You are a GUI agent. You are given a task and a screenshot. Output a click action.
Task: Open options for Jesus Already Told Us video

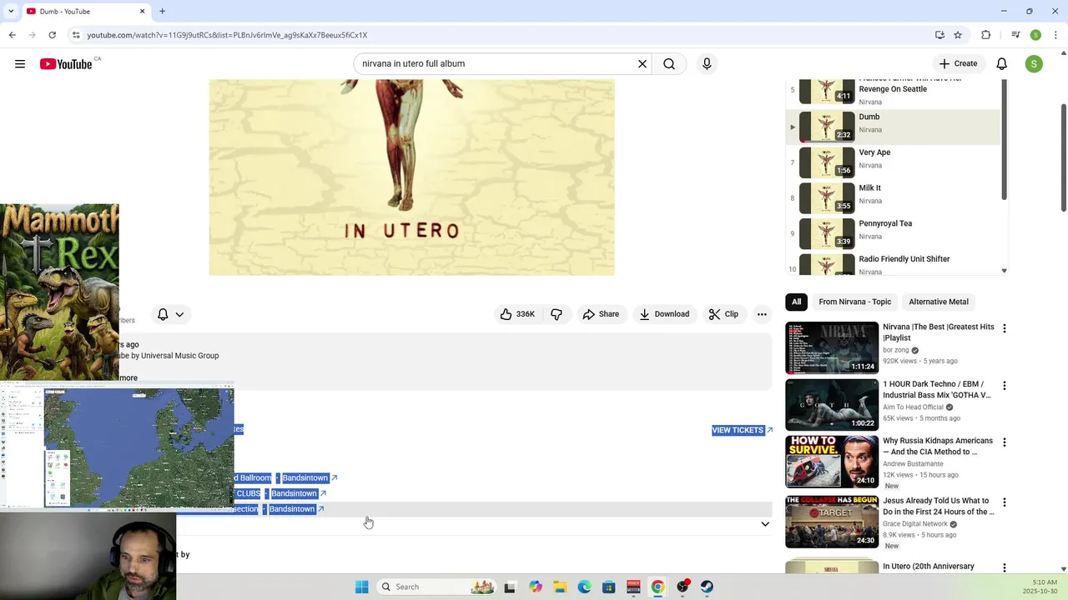tap(1005, 502)
